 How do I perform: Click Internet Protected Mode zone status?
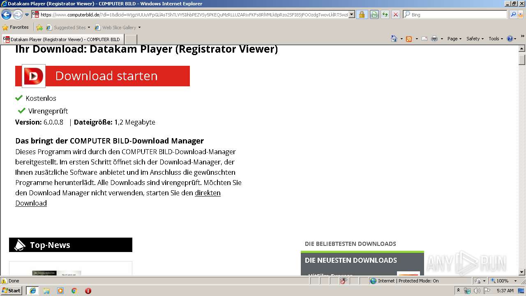(404, 281)
